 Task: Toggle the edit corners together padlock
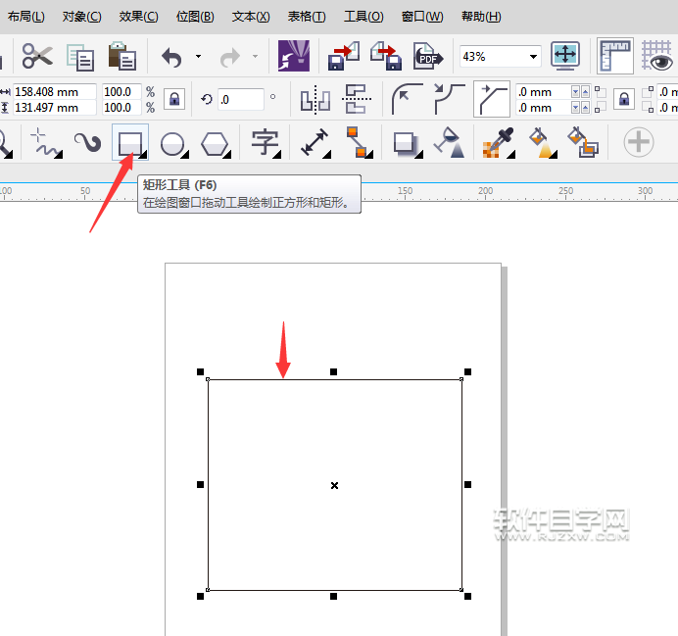(624, 99)
